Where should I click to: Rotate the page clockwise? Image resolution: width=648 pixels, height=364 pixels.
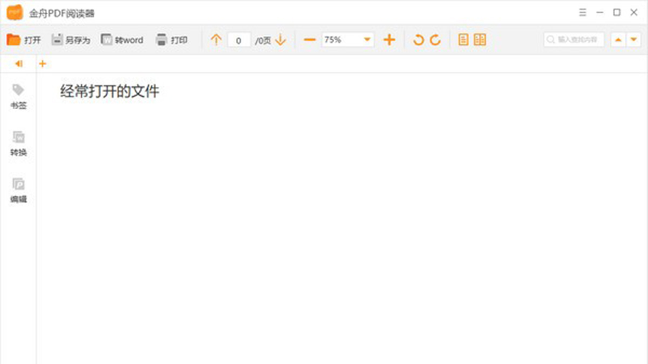[435, 40]
